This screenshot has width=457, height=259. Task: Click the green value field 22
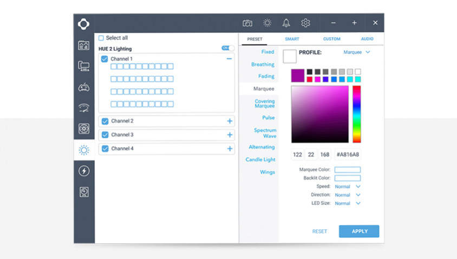click(311, 155)
